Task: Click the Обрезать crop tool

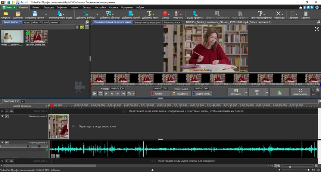Action: pos(293,15)
